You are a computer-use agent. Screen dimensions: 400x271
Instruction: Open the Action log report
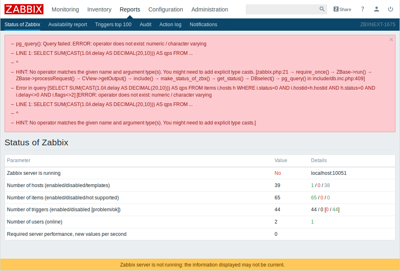[170, 25]
